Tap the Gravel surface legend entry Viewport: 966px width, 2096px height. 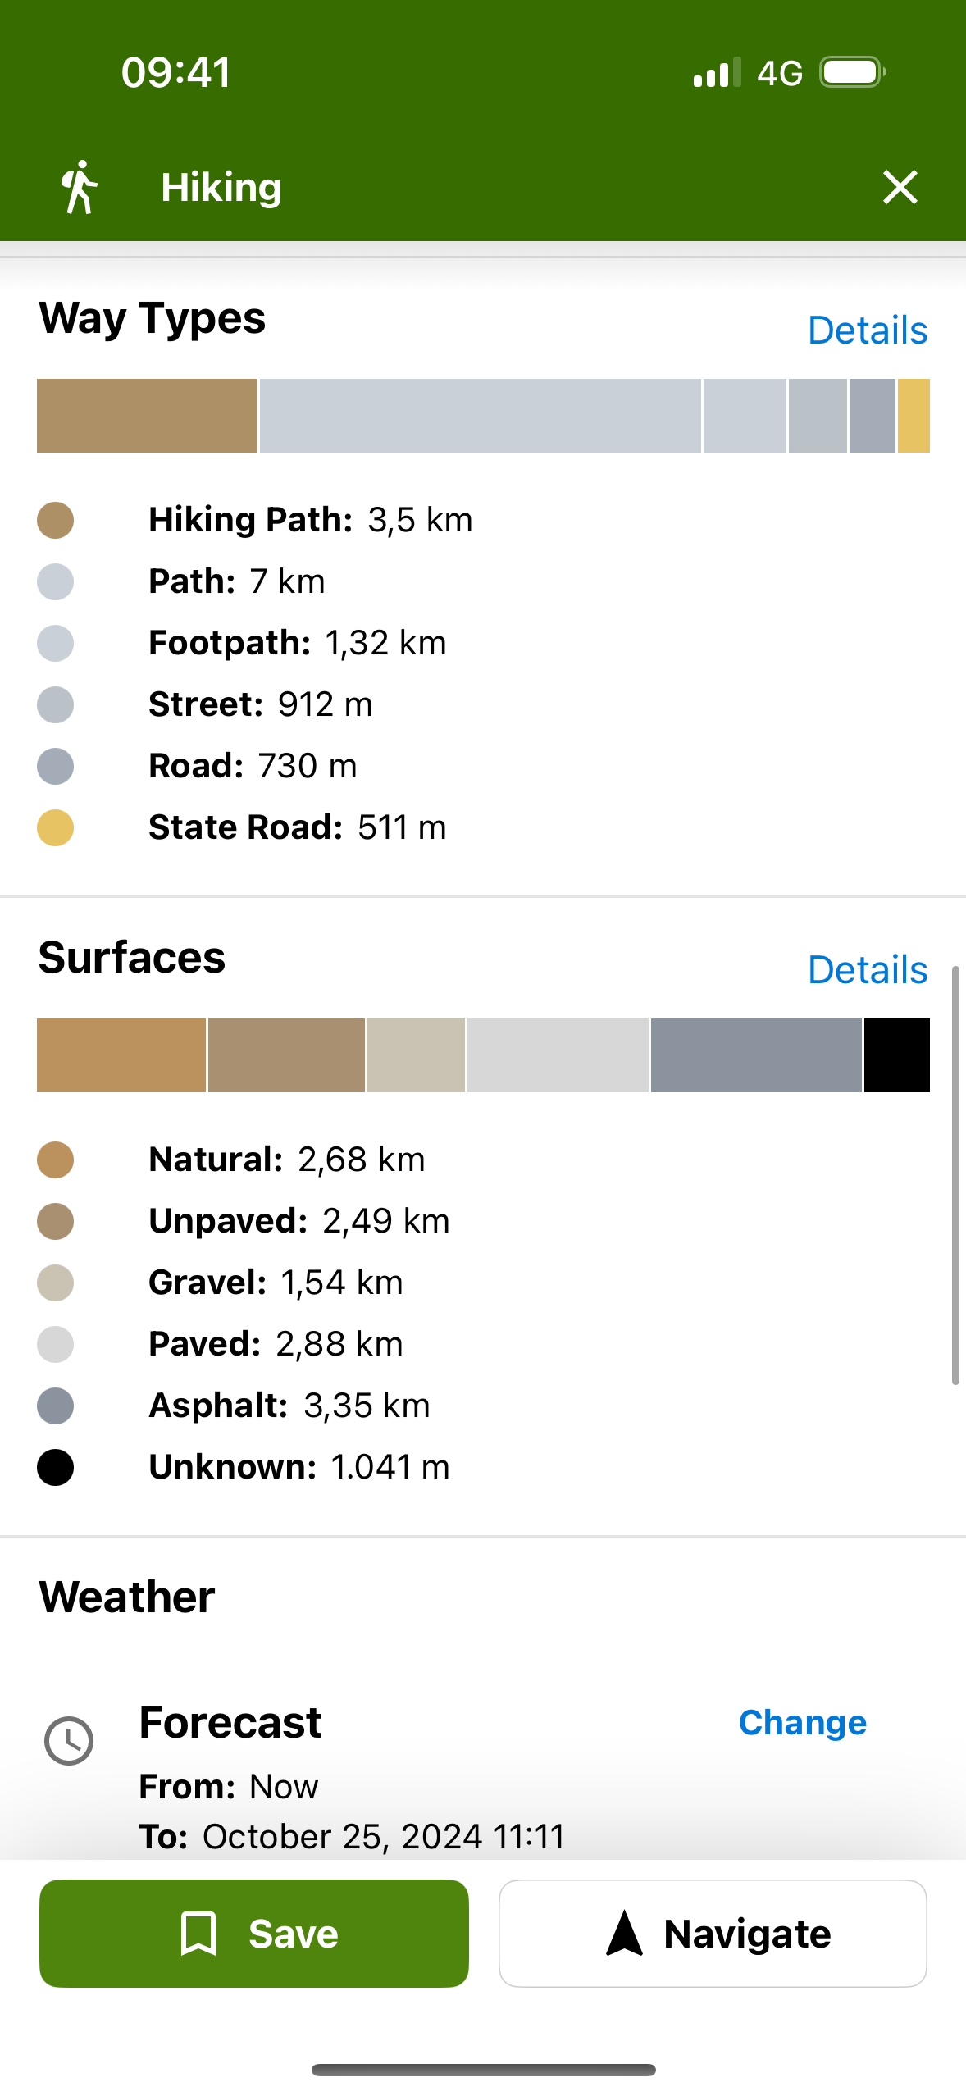click(x=276, y=1283)
